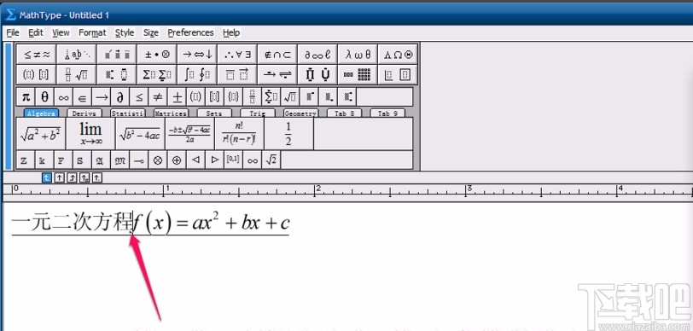Image resolution: width=693 pixels, height=331 pixels.
Task: Open the arrow symbols palette
Action: (197, 55)
